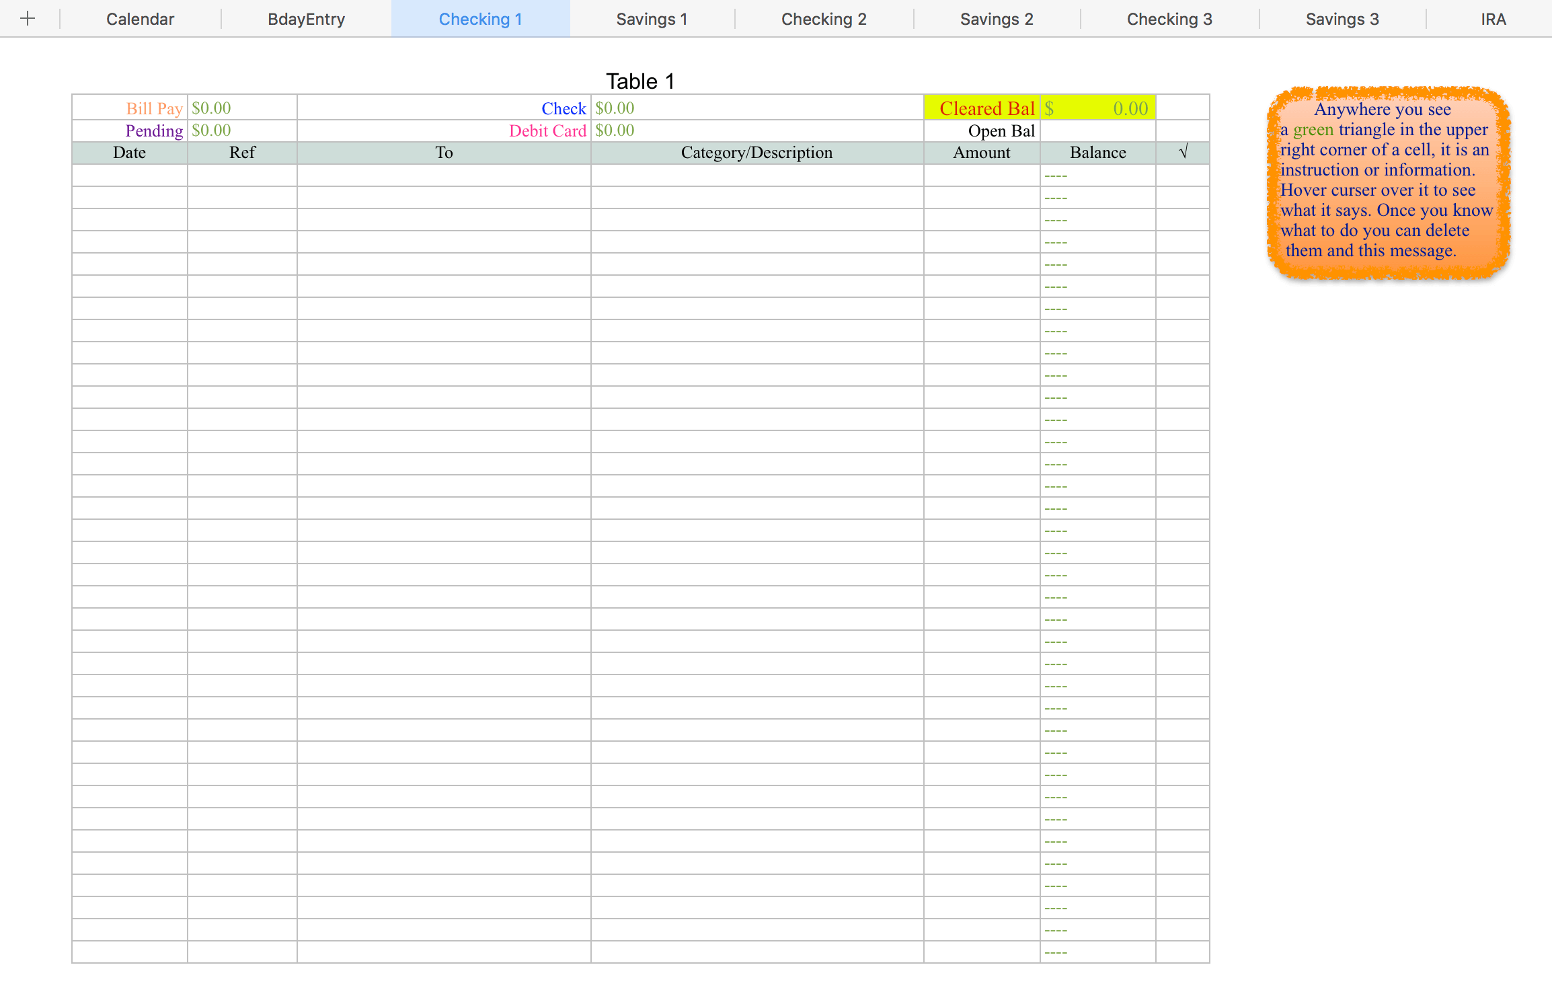
Task: Select the Date column header cell
Action: (130, 153)
